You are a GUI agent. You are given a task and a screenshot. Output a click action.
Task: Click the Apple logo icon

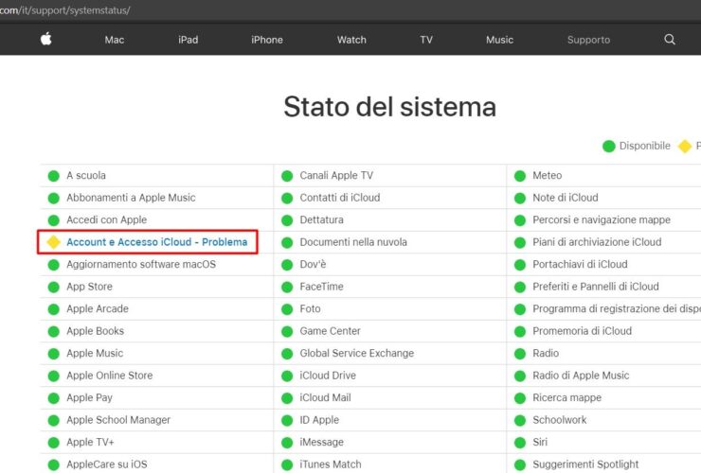(46, 40)
